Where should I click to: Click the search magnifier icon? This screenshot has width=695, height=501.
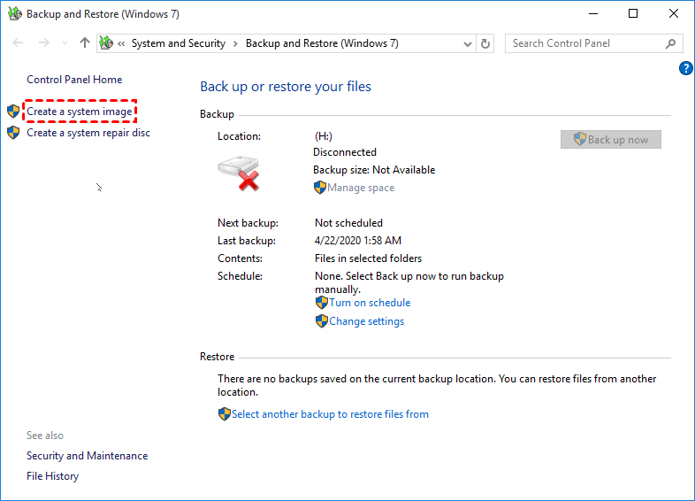[671, 43]
